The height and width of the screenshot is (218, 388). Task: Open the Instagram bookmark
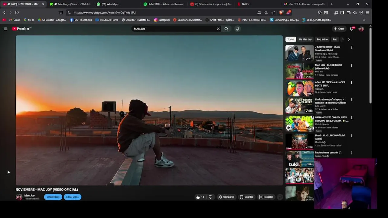[162, 20]
